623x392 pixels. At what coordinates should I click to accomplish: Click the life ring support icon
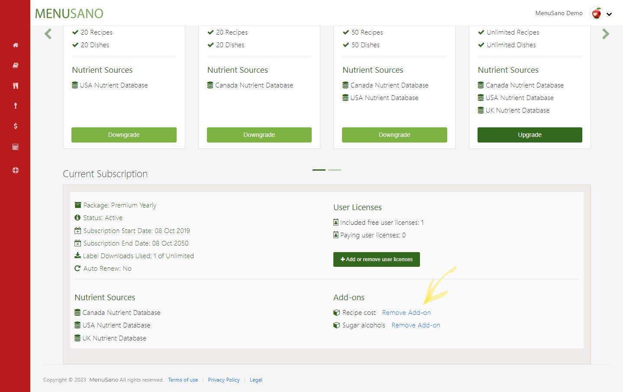(16, 170)
